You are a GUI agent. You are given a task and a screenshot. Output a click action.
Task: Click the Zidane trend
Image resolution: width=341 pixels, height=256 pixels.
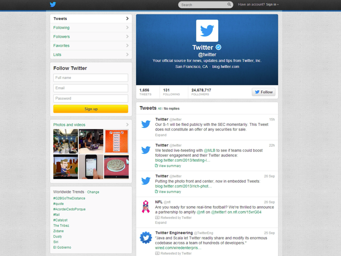[58, 231]
